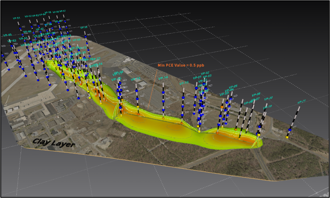Select the yellow sphere at base of VP-20
The image size is (330, 198).
pos(259,135)
